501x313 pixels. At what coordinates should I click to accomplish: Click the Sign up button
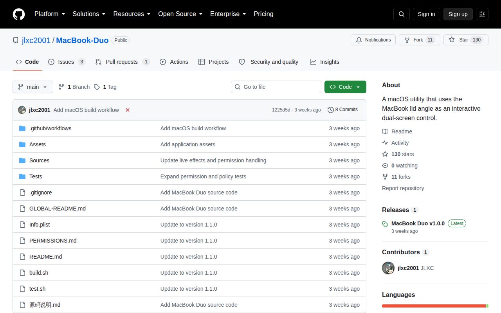(x=458, y=14)
